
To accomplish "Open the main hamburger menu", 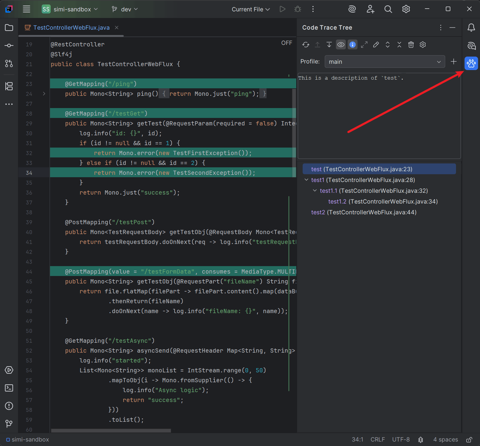I will click(x=26, y=9).
